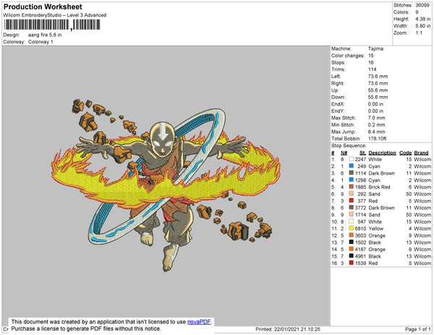Select the Left value 73.6 mm

point(378,77)
